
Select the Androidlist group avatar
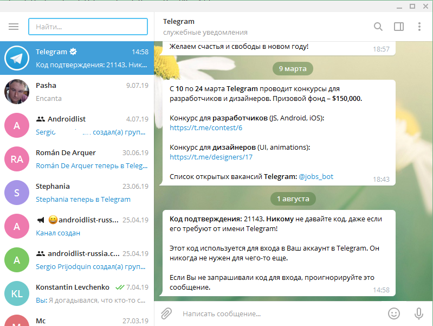coord(17,125)
